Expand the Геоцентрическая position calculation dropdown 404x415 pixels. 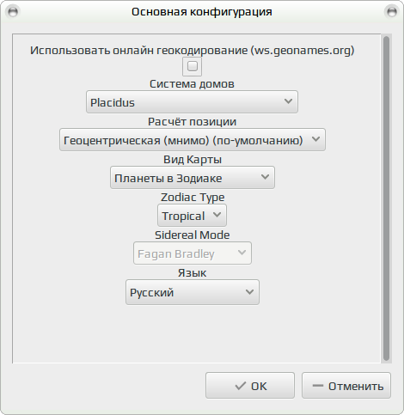[193, 140]
